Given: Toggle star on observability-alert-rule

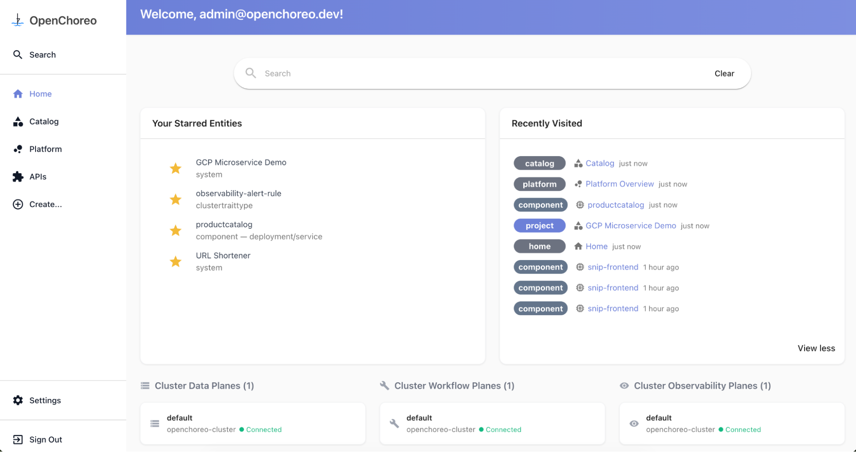Looking at the screenshot, I should click(x=176, y=199).
